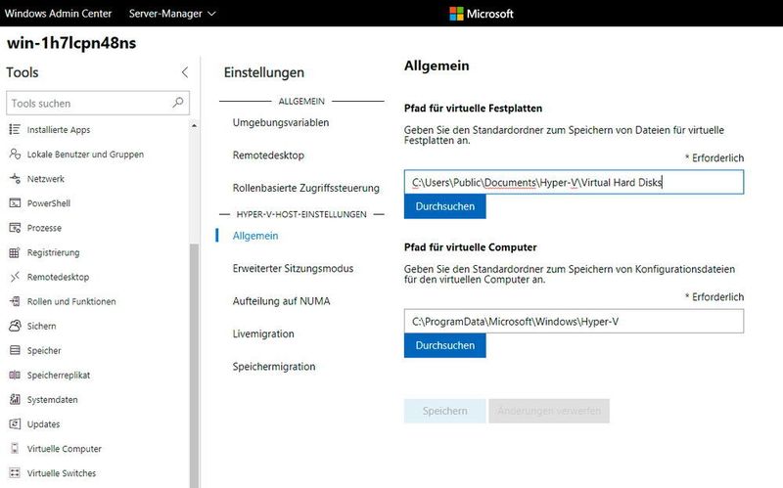Open Virtuelle Switches tool
Viewport: 783px width, 488px height.
[x=62, y=473]
